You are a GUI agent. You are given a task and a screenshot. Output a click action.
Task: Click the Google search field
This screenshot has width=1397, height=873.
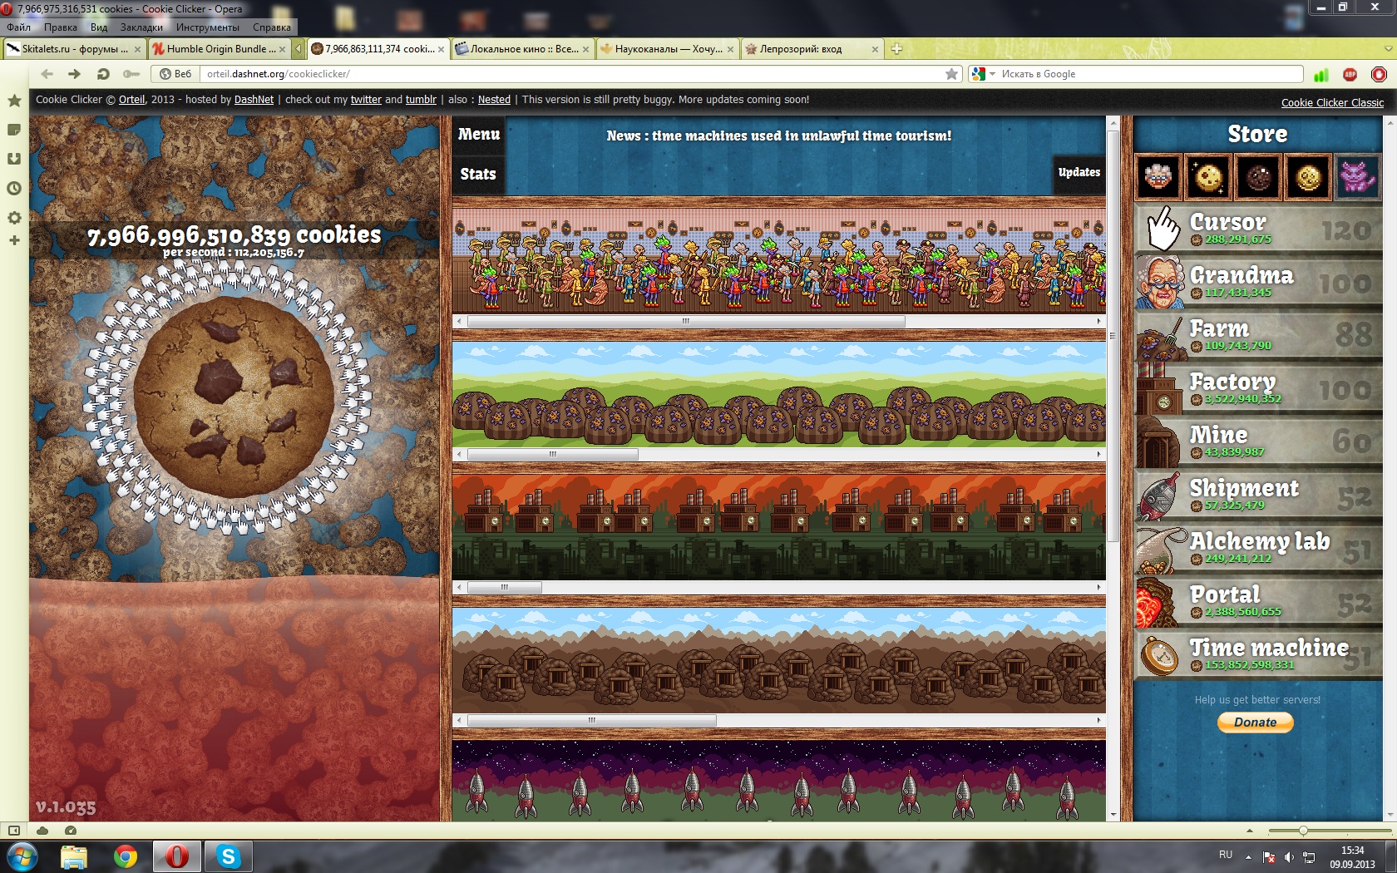[x=1148, y=74]
